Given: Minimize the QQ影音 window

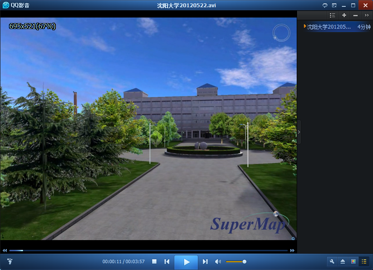Looking at the screenshot, I should [x=344, y=6].
